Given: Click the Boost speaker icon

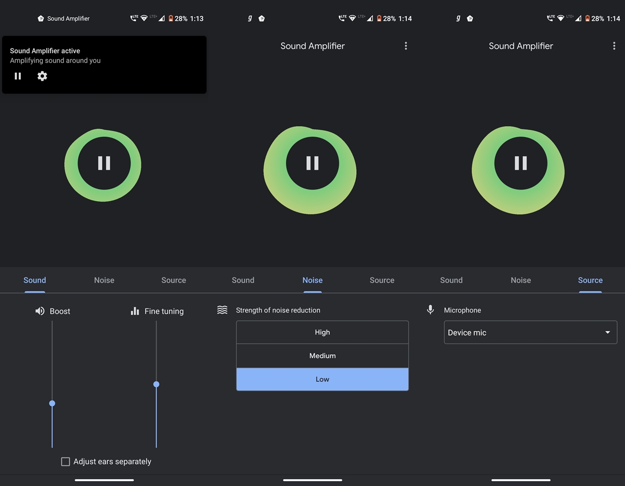Looking at the screenshot, I should (40, 311).
